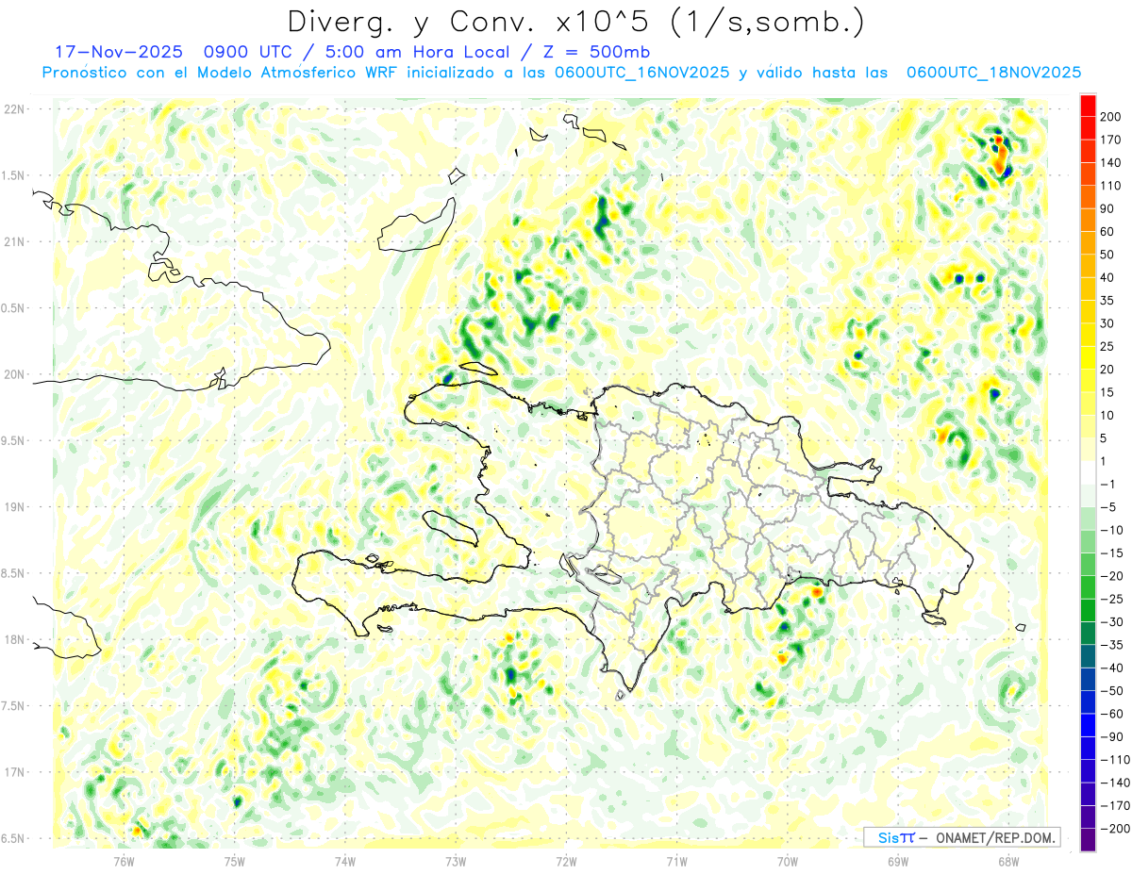This screenshot has height=874, width=1132.
Task: Click the latitude label "18N"
Action: pyautogui.click(x=13, y=639)
